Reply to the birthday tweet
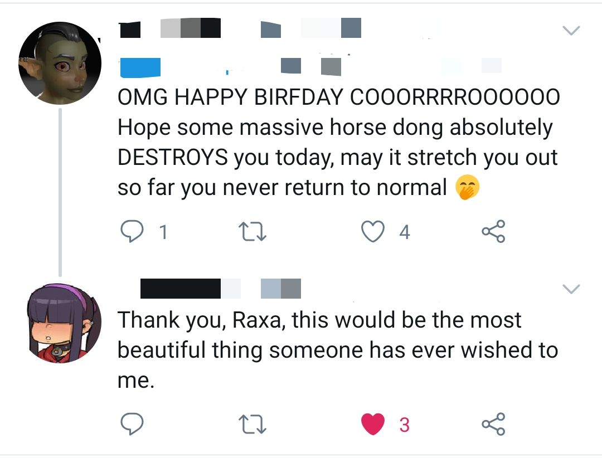 pos(133,231)
